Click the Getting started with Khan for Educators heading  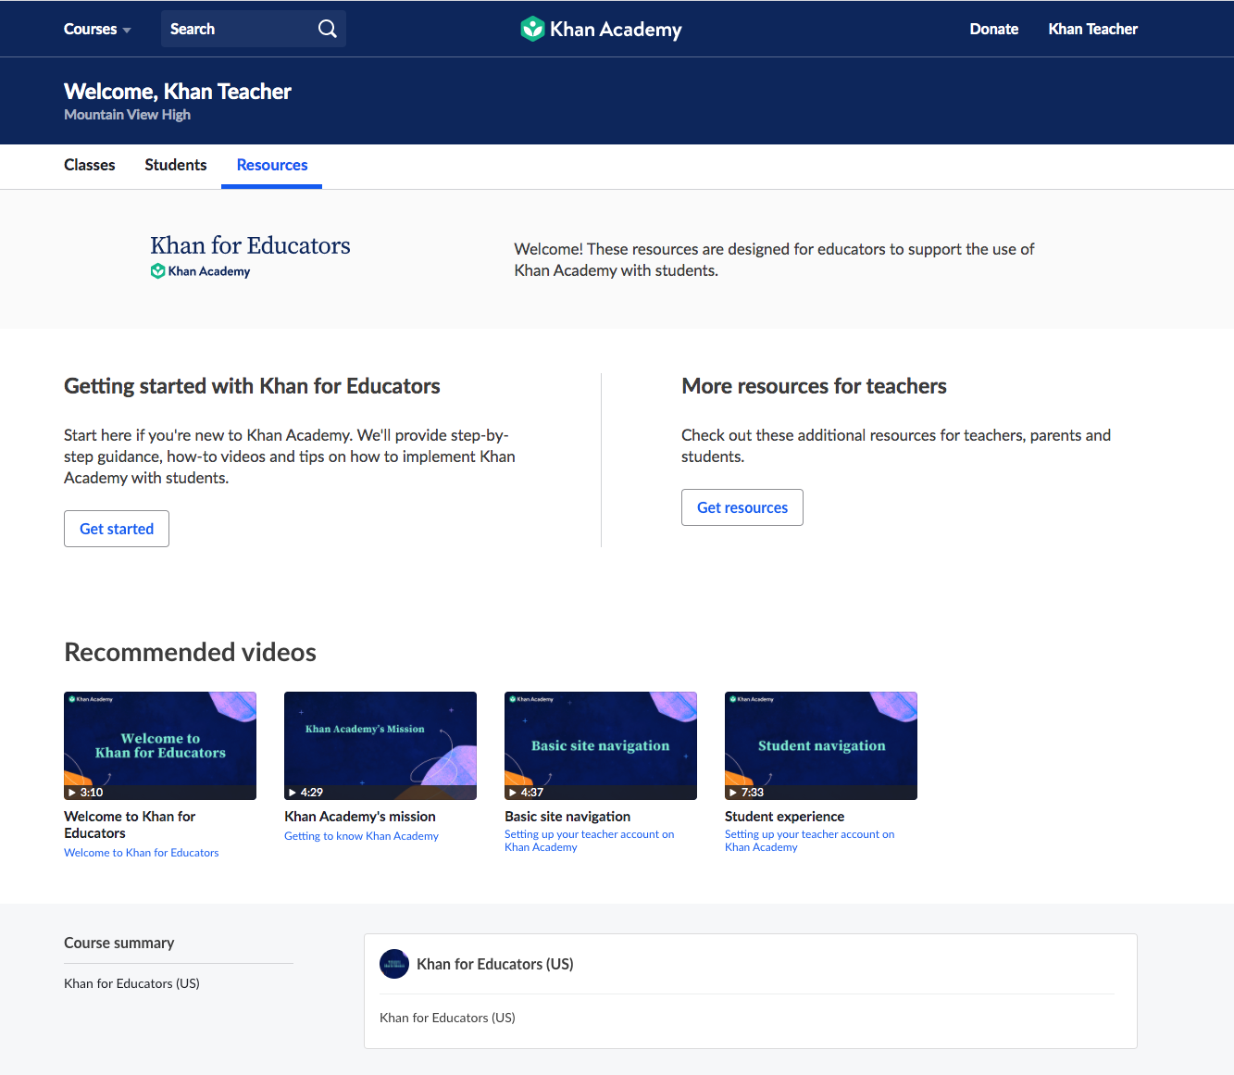click(x=252, y=386)
